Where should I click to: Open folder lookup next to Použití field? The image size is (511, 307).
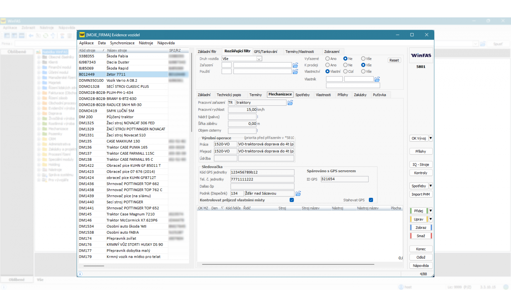pos(295,72)
